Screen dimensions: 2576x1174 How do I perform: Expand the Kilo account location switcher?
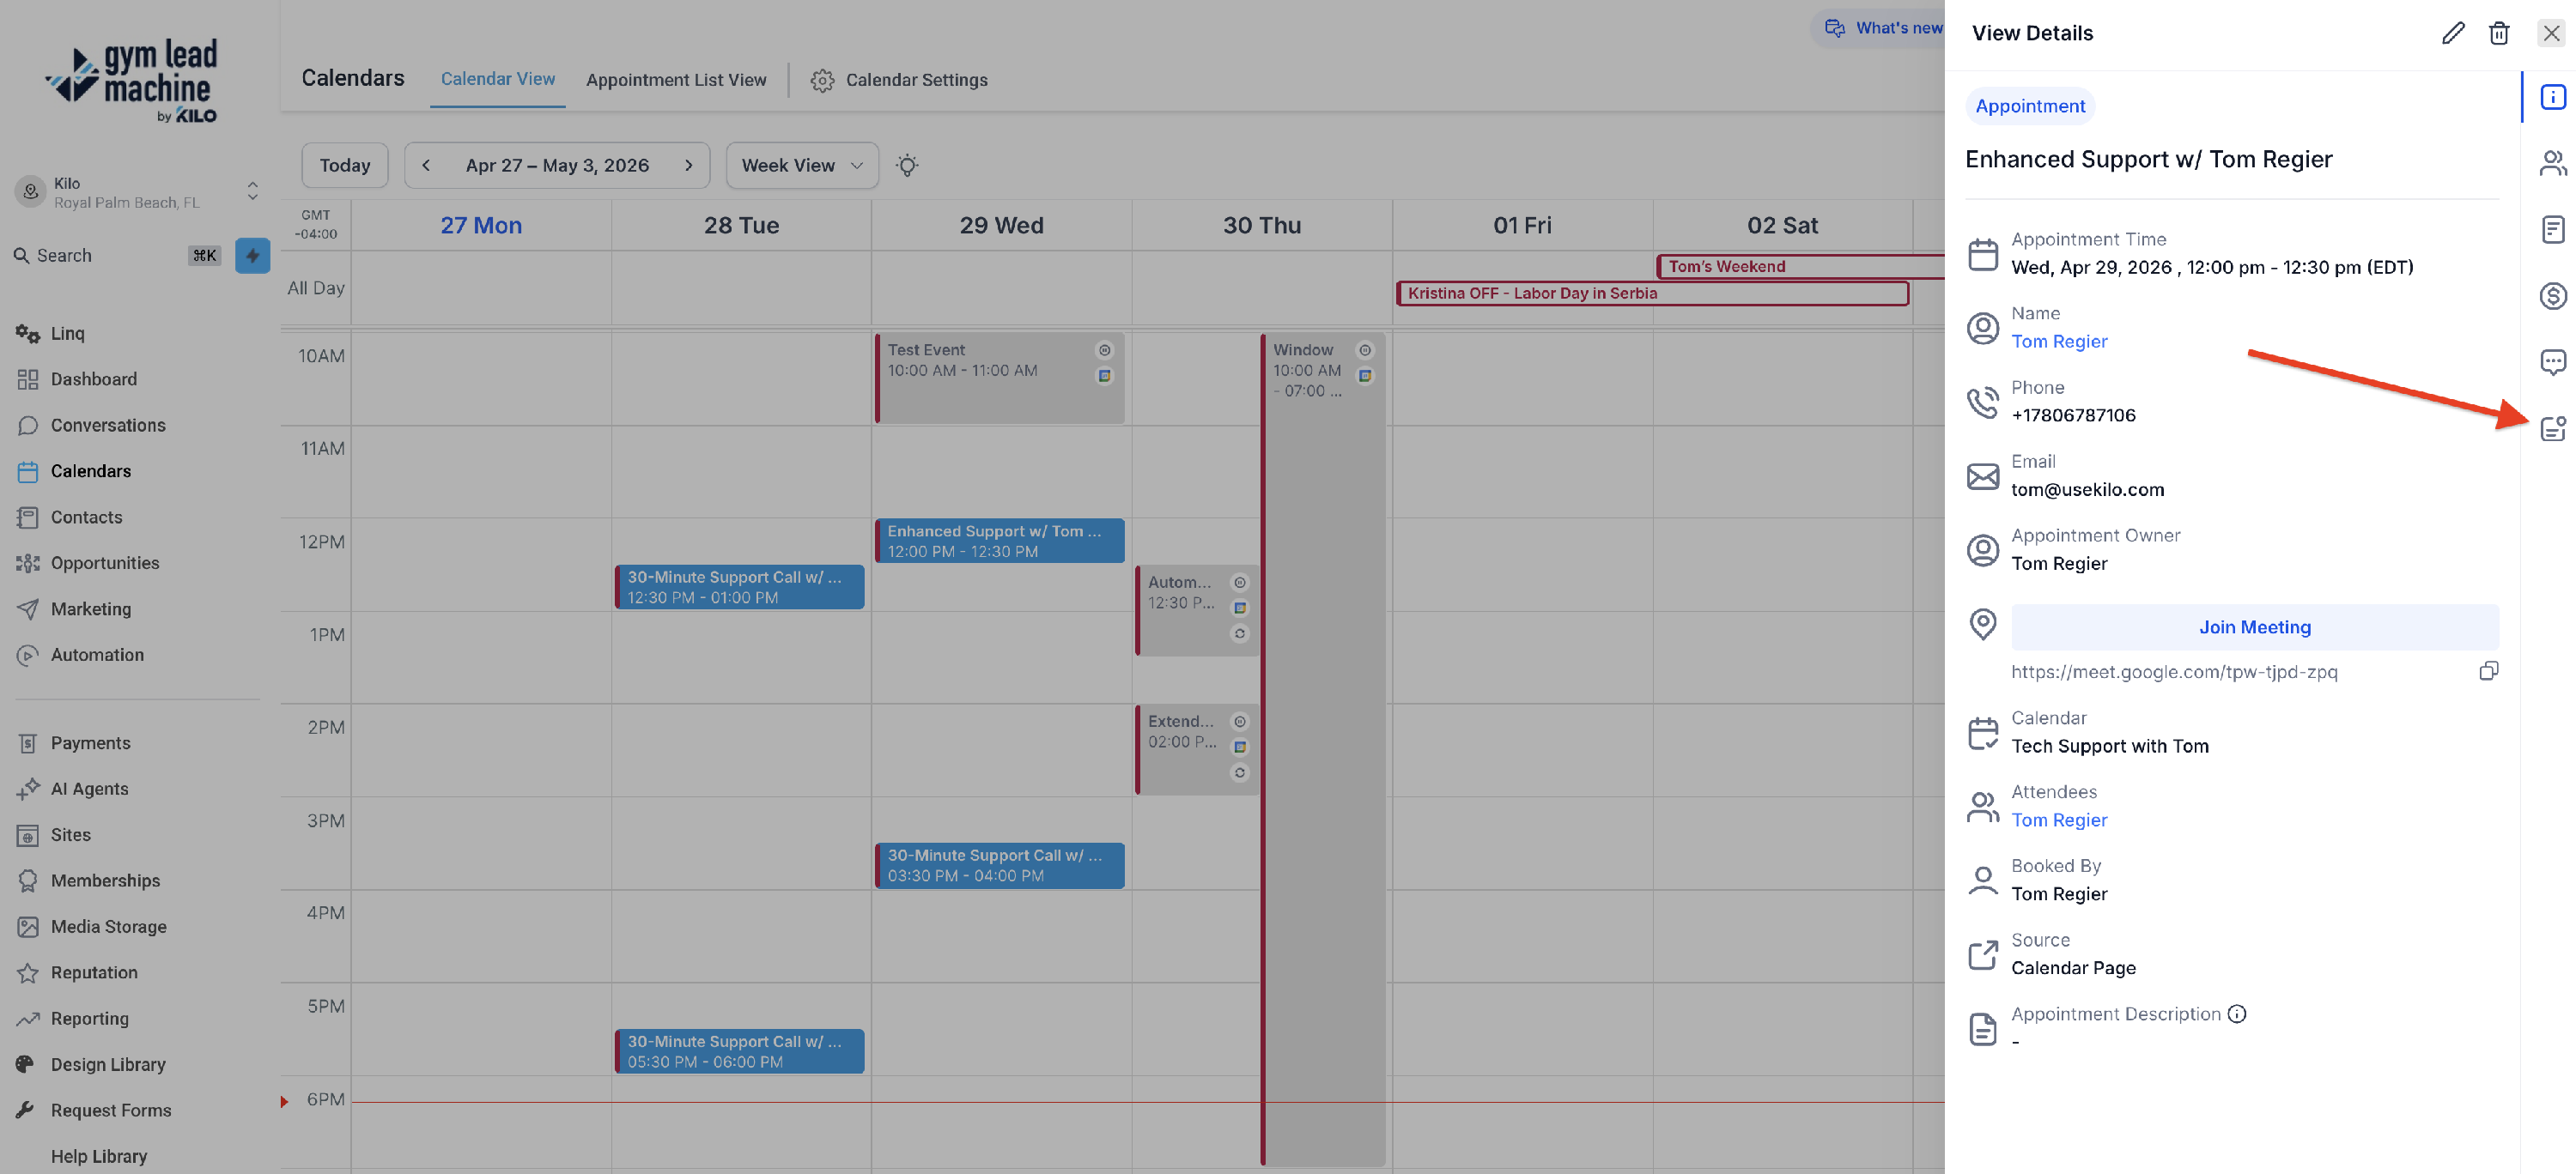click(253, 191)
